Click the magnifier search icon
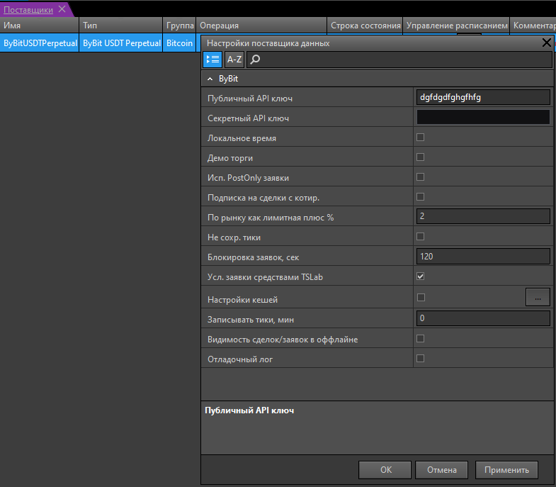The height and width of the screenshot is (487, 556). [x=255, y=60]
